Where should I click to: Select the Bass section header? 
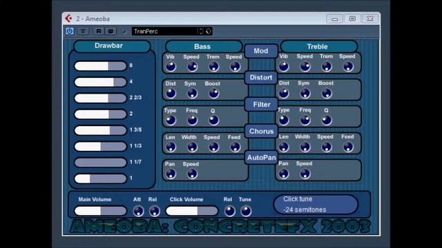tap(204, 46)
